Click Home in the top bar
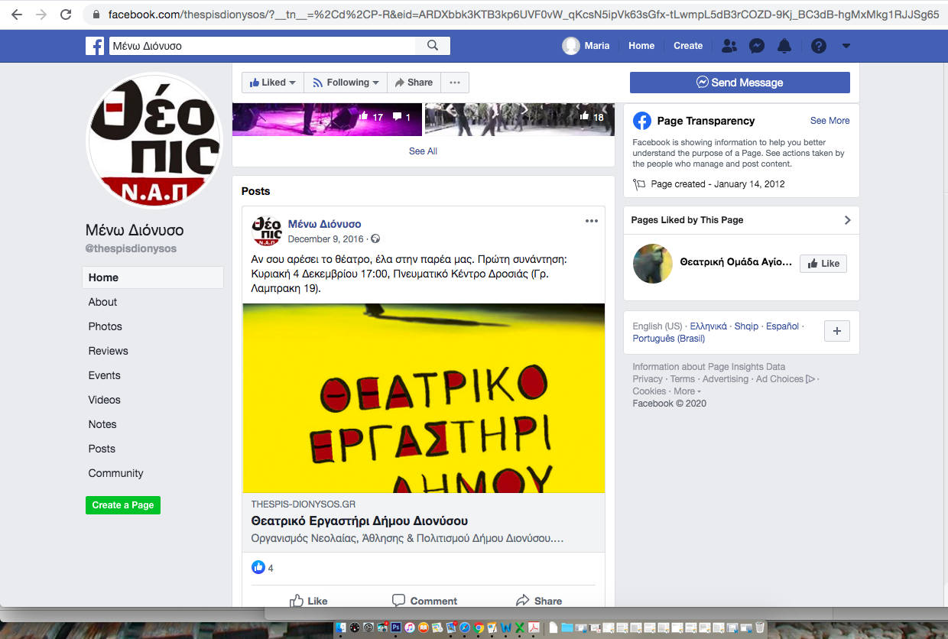Viewport: 948px width, 639px height. pos(641,46)
